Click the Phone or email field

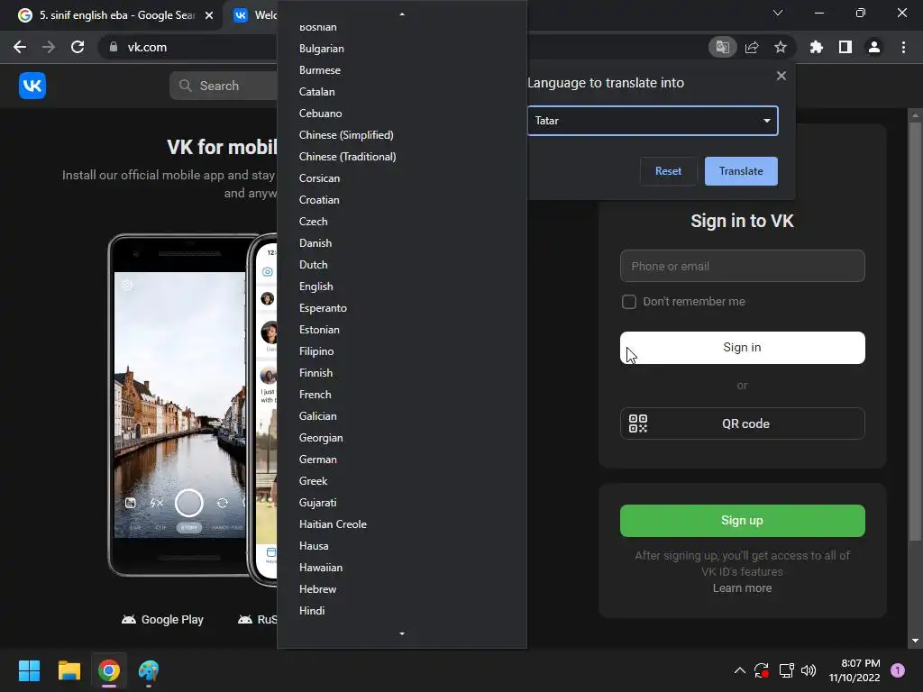(743, 266)
